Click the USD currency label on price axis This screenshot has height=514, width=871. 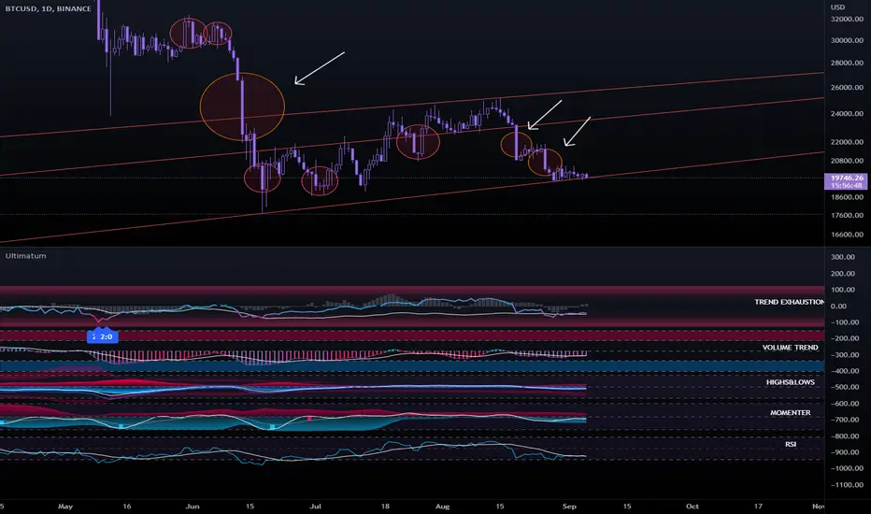pyautogui.click(x=837, y=7)
